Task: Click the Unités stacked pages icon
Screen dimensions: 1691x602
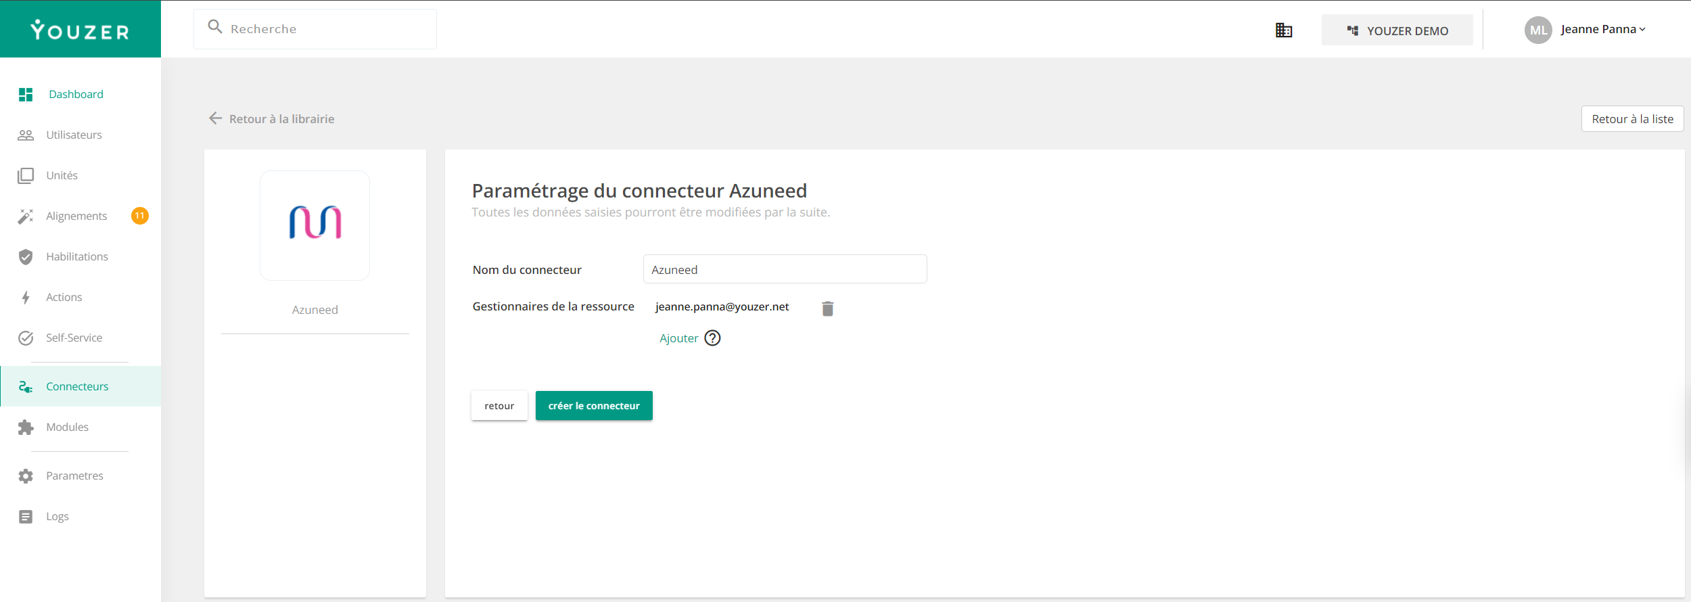Action: click(x=26, y=176)
